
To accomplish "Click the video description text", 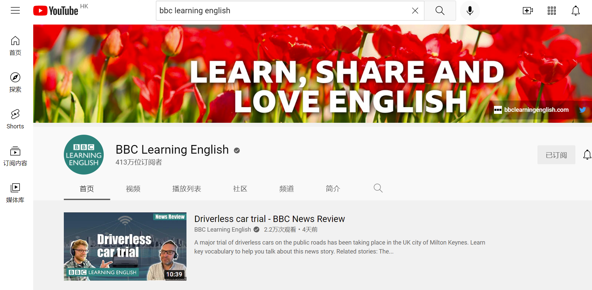I will pyautogui.click(x=340, y=247).
